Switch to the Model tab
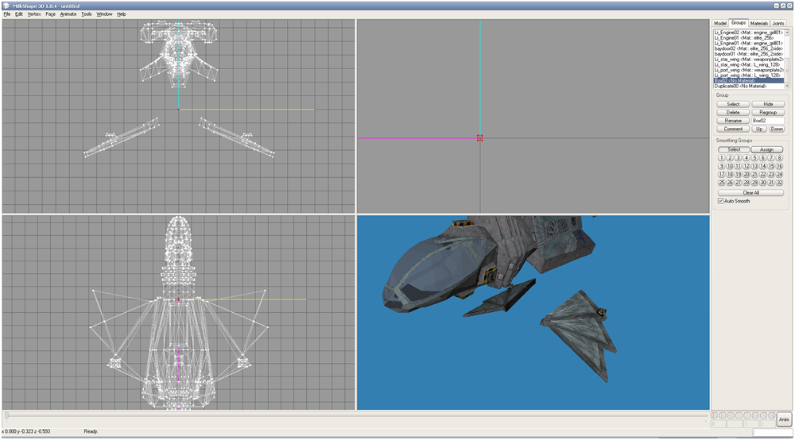The image size is (795, 440). 720,23
